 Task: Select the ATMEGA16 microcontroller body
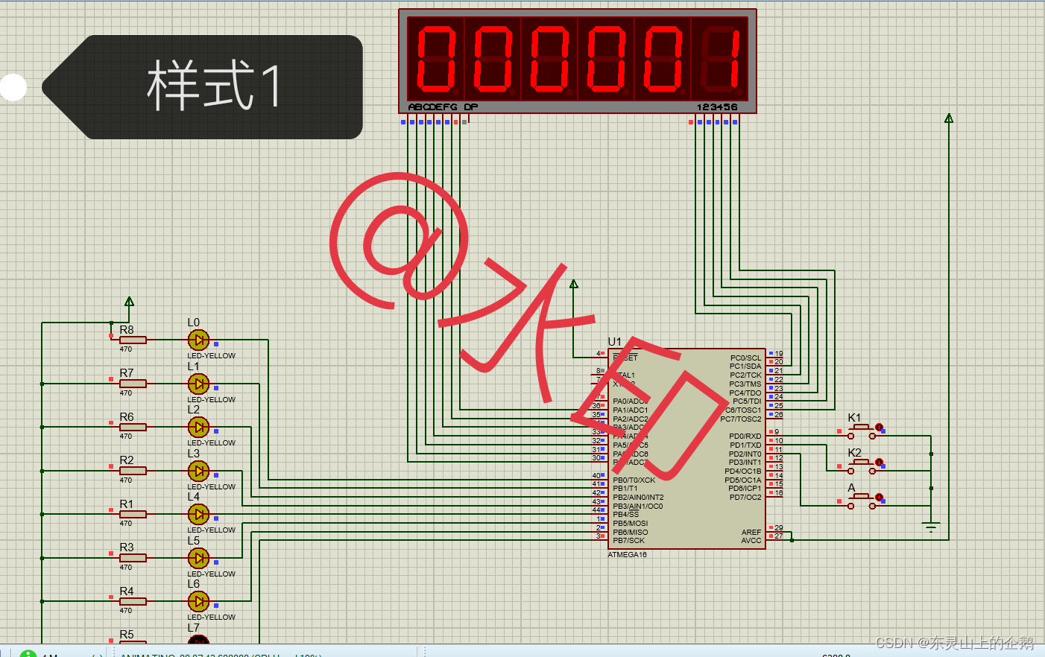coord(687,448)
